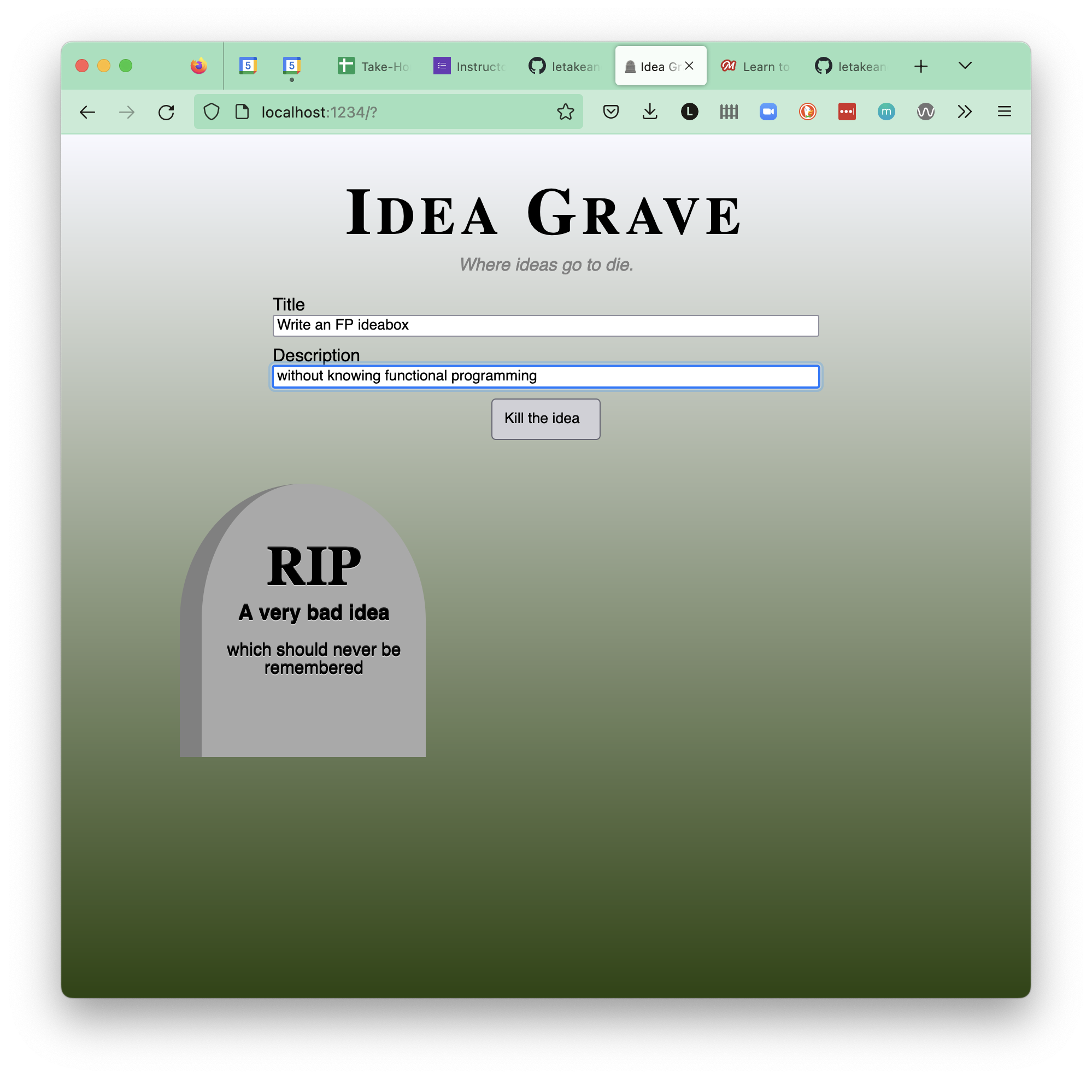The image size is (1092, 1079).
Task: Click the red LastPass extension icon
Action: (847, 112)
